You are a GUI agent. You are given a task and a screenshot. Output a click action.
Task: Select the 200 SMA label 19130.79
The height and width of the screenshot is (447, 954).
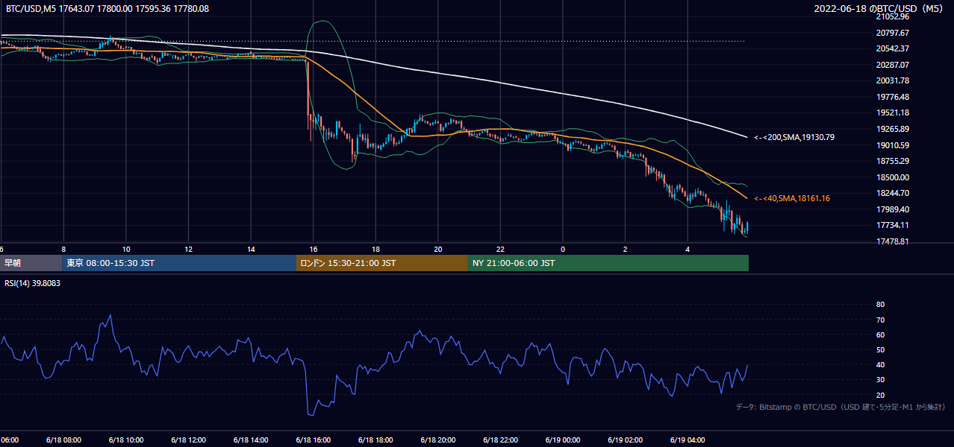tap(794, 137)
